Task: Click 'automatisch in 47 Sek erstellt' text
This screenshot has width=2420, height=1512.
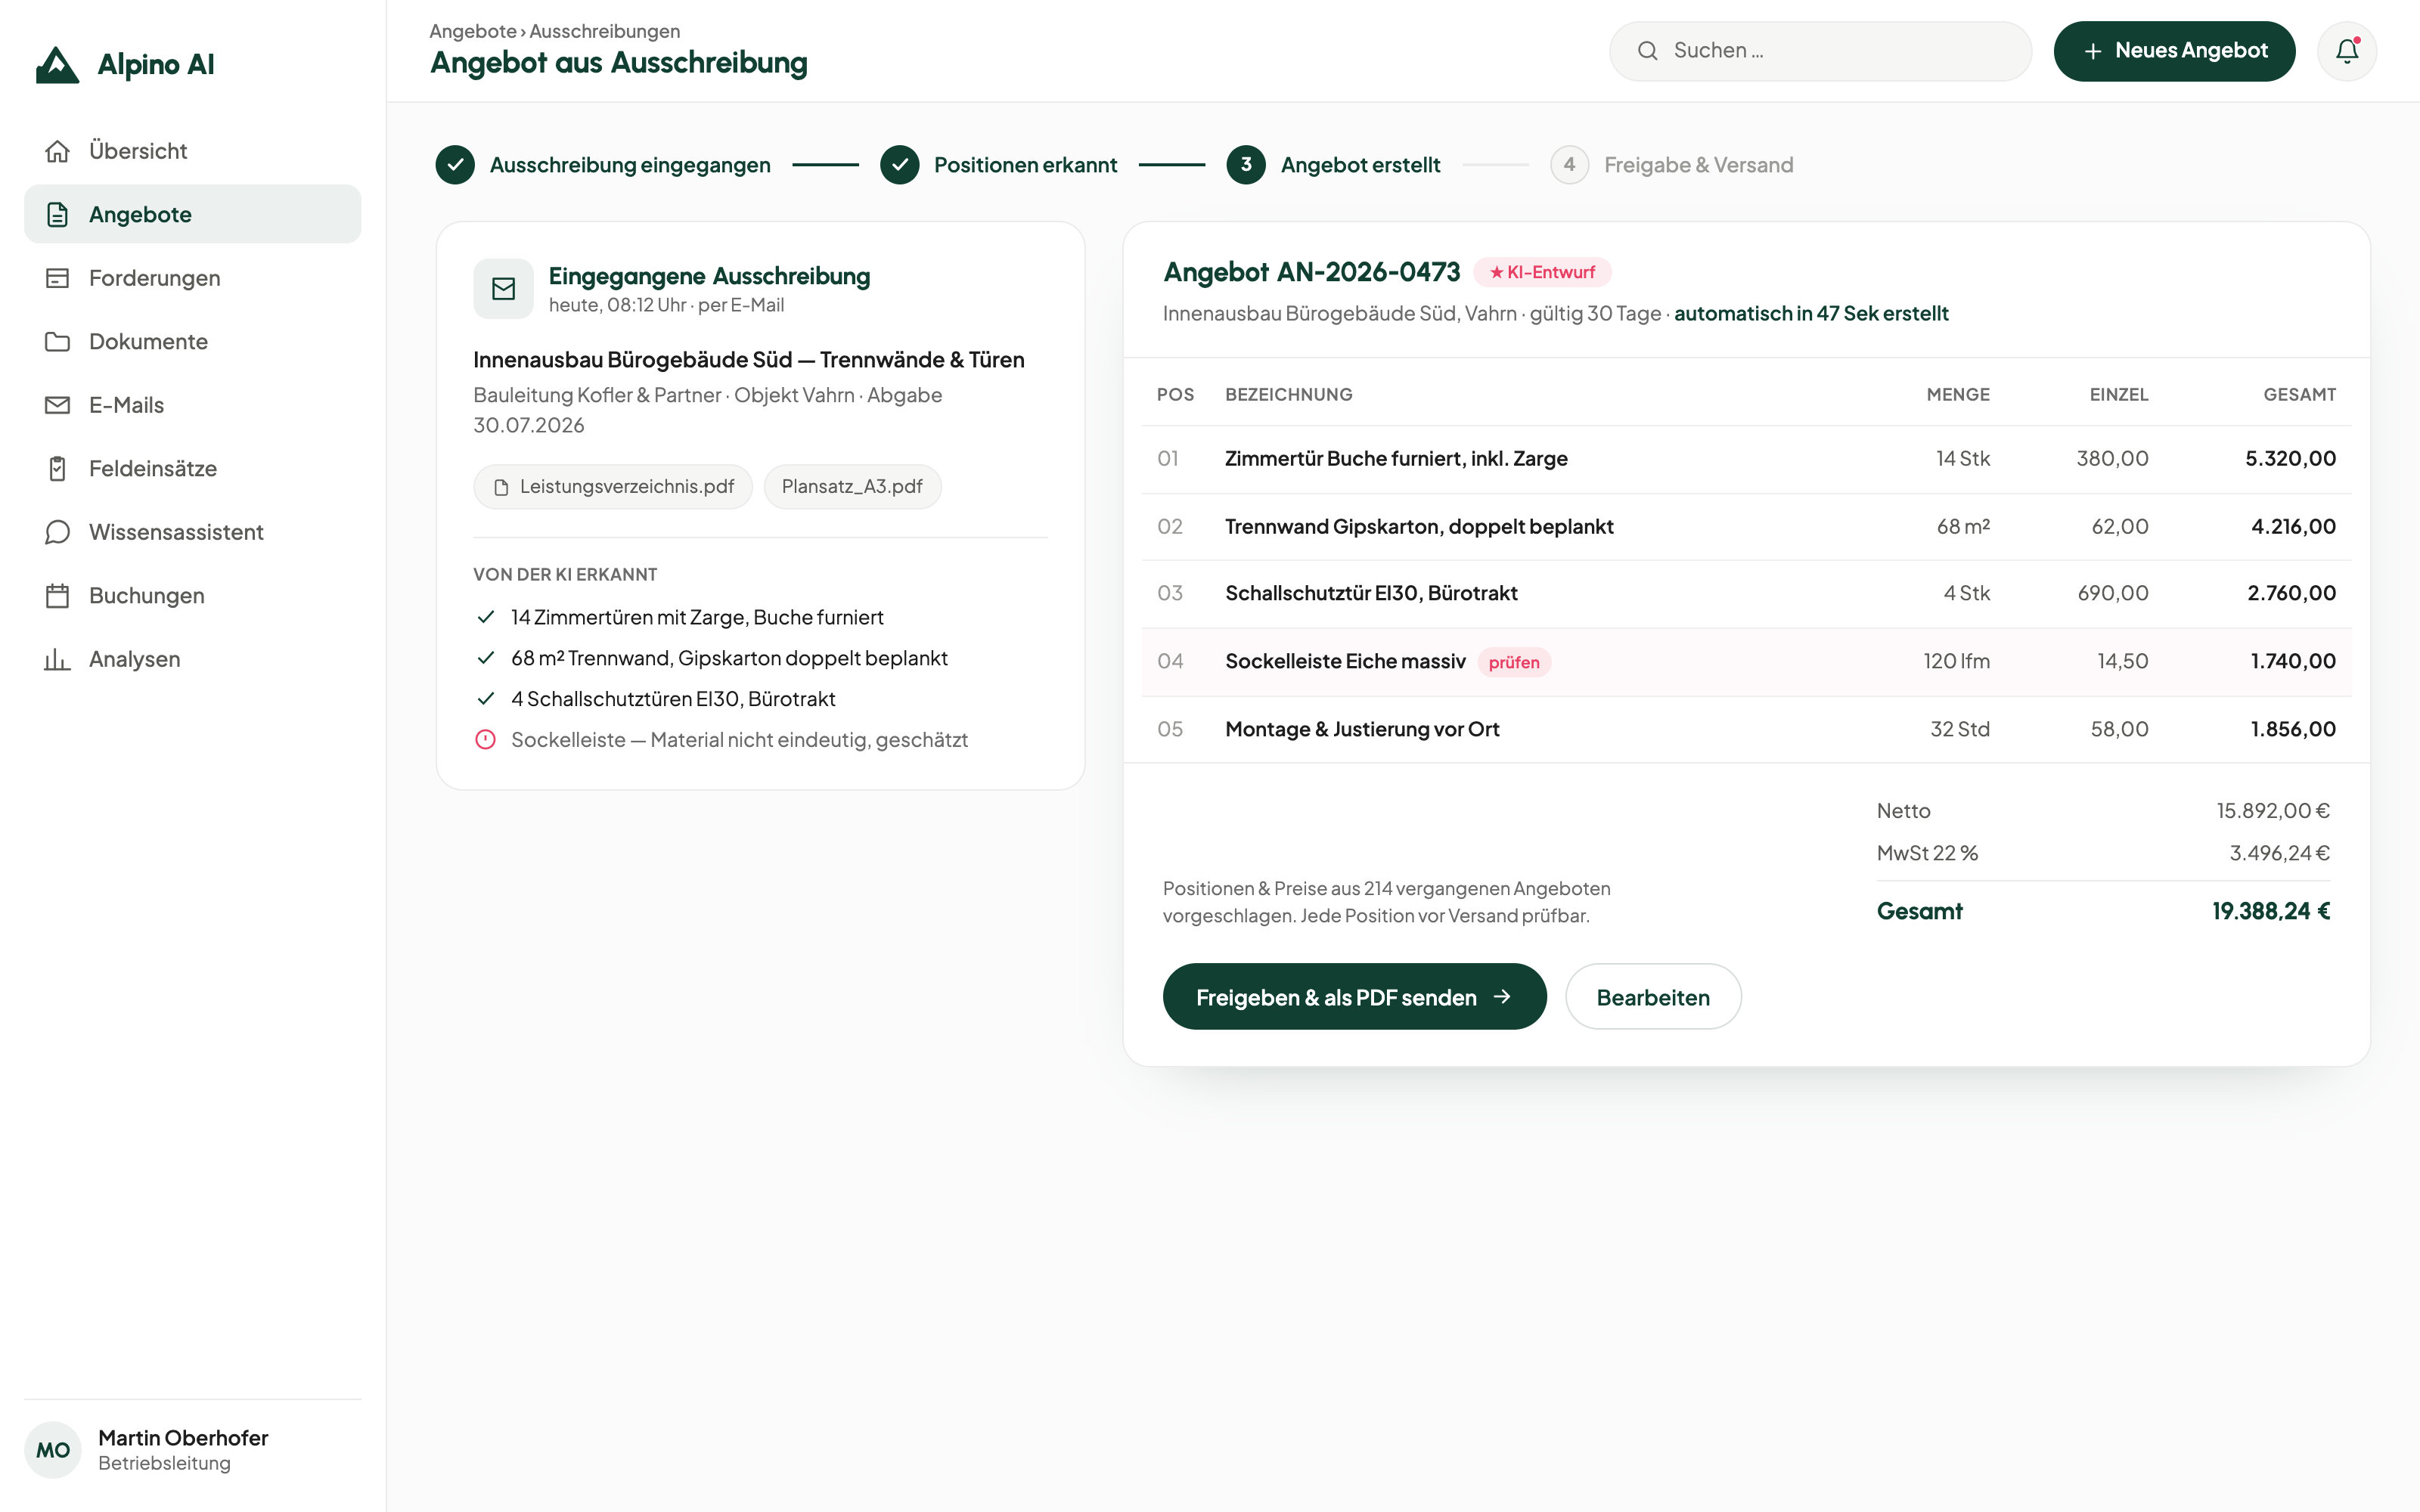Action: [1811, 314]
